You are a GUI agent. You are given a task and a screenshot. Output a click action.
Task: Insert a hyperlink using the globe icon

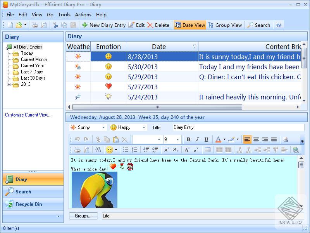(296, 150)
